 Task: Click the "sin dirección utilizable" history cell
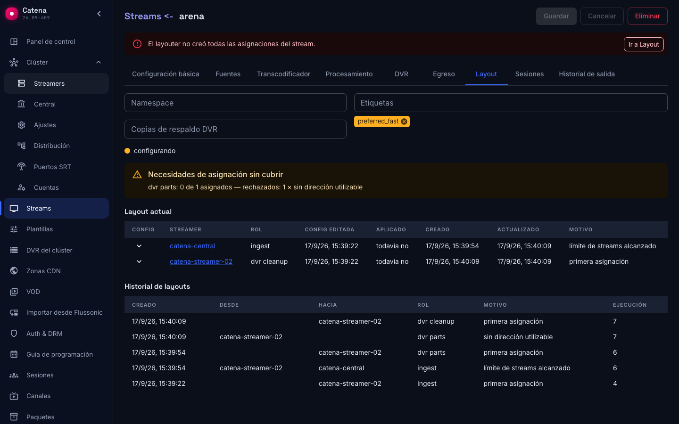pyautogui.click(x=518, y=337)
